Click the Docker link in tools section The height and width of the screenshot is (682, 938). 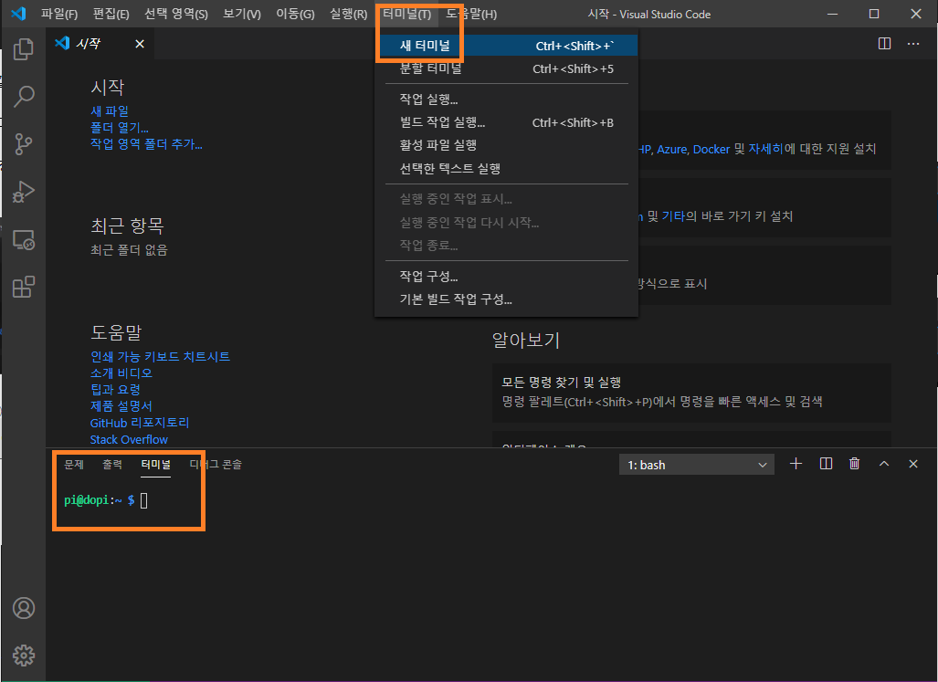(x=711, y=149)
